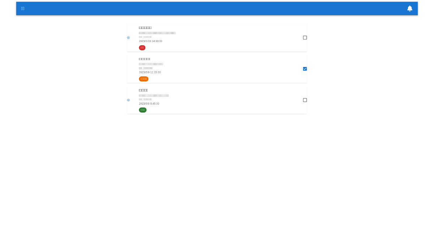Click the title of the first notification
Image resolution: width=434 pixels, height=228 pixels.
point(145,28)
